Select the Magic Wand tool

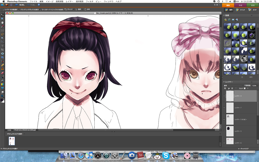(2, 38)
